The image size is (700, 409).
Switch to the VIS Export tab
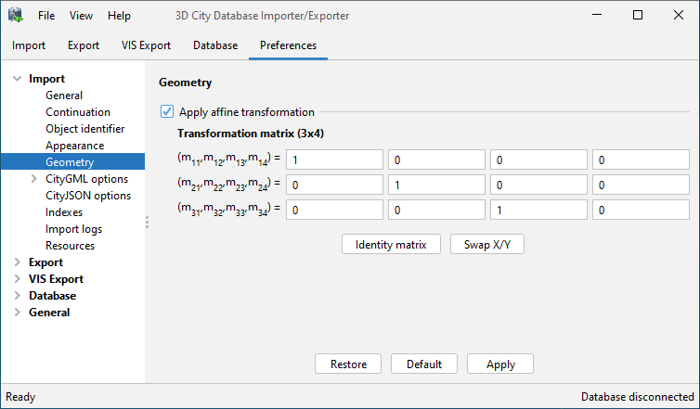click(146, 45)
